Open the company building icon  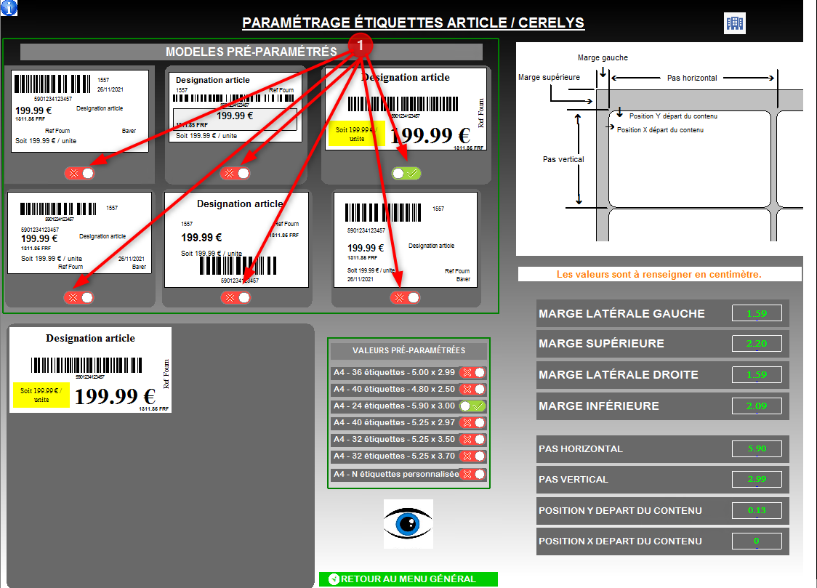pyautogui.click(x=735, y=23)
